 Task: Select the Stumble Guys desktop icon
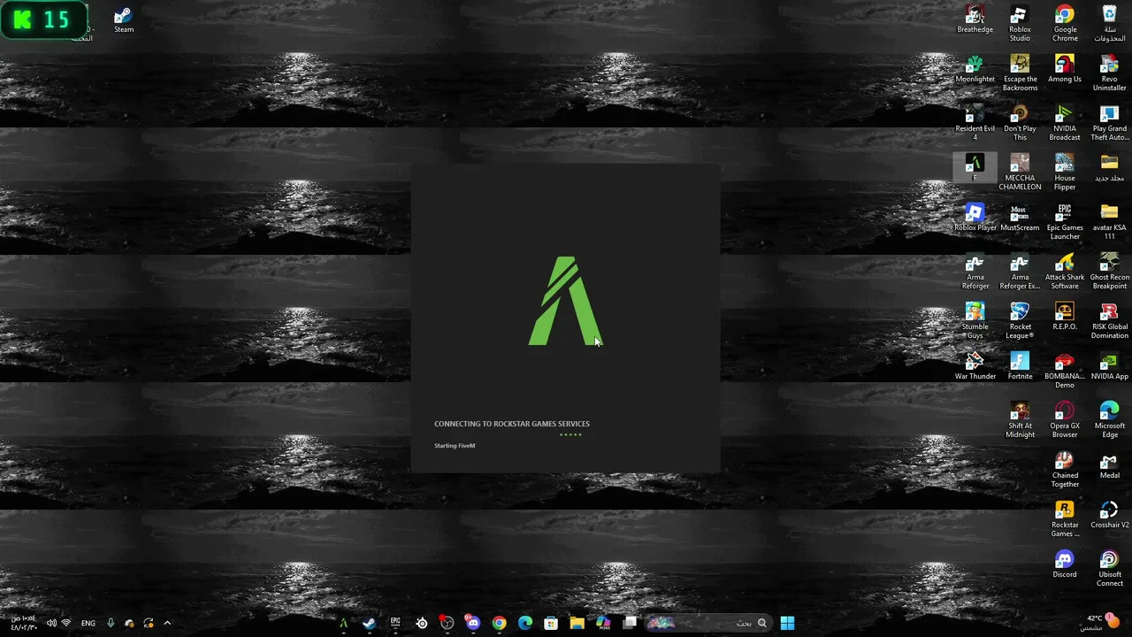tap(975, 321)
